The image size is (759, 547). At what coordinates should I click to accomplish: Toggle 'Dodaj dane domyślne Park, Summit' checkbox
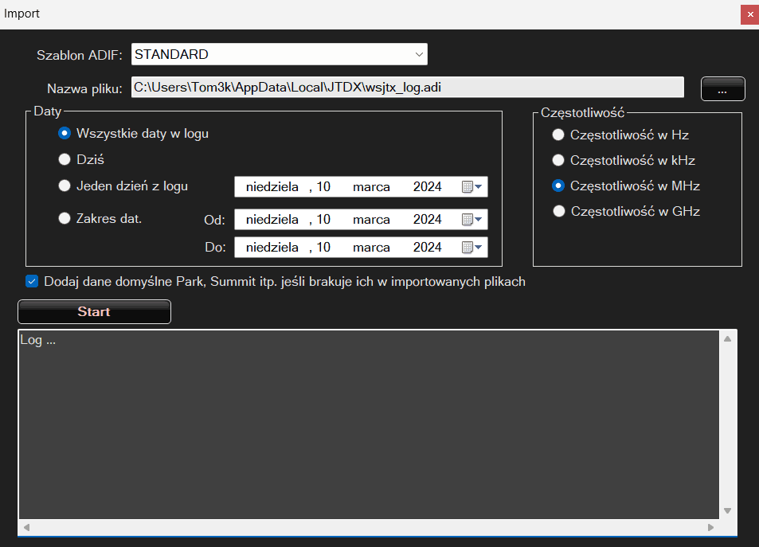[32, 281]
